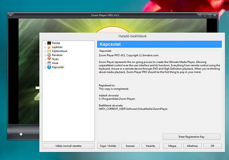The width and height of the screenshot is (229, 160).
Task: Select the Nyelv tree item label
Action: point(55,59)
